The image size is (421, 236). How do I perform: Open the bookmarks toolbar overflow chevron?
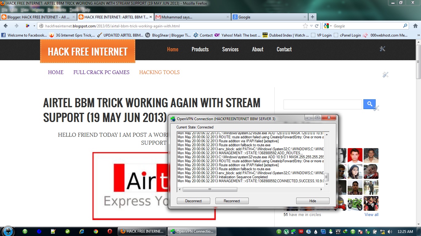point(418,35)
